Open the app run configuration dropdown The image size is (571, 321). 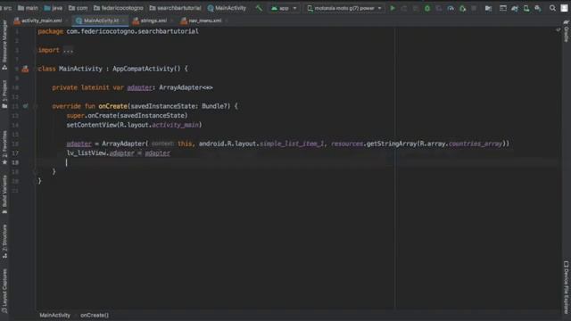click(x=284, y=8)
